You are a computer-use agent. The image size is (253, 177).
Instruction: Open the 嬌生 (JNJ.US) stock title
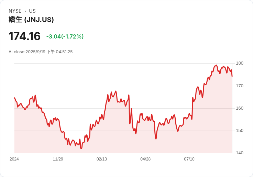pyautogui.click(x=31, y=20)
